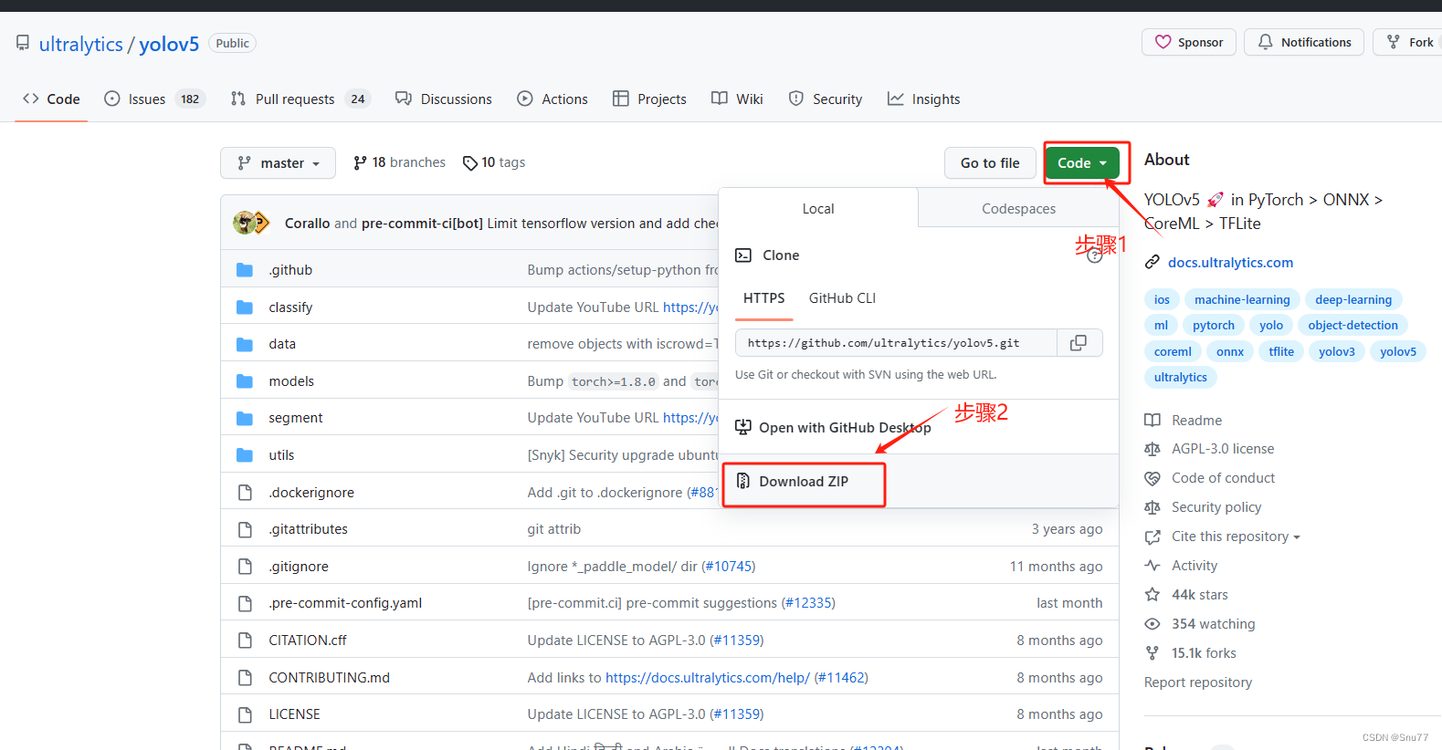Click the Notifications button
Screen dimensions: 1442x750
tap(1304, 42)
